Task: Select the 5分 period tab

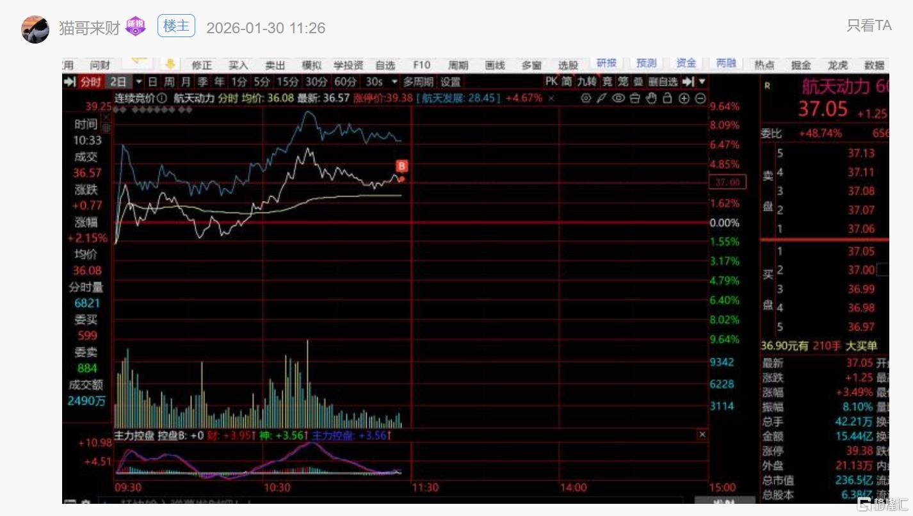Action: [261, 82]
